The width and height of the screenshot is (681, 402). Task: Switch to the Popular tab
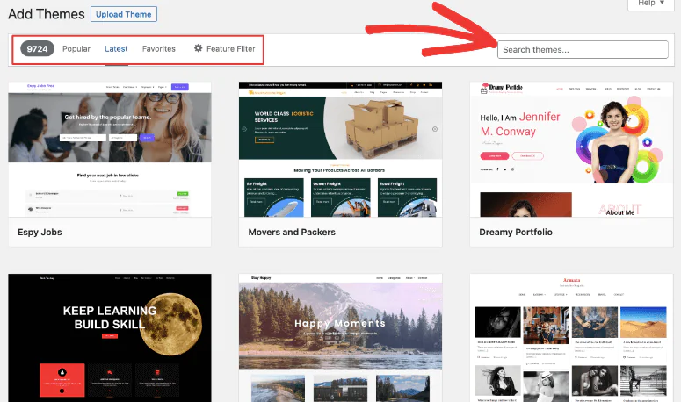pos(76,48)
